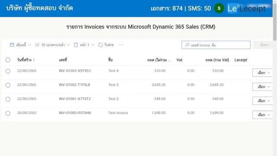Click the company name in the header
This screenshot has width=277, height=156.
click(39, 8)
